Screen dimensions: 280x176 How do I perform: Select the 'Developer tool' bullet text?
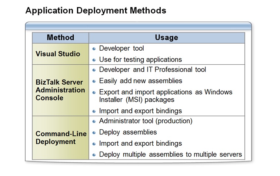[121, 48]
